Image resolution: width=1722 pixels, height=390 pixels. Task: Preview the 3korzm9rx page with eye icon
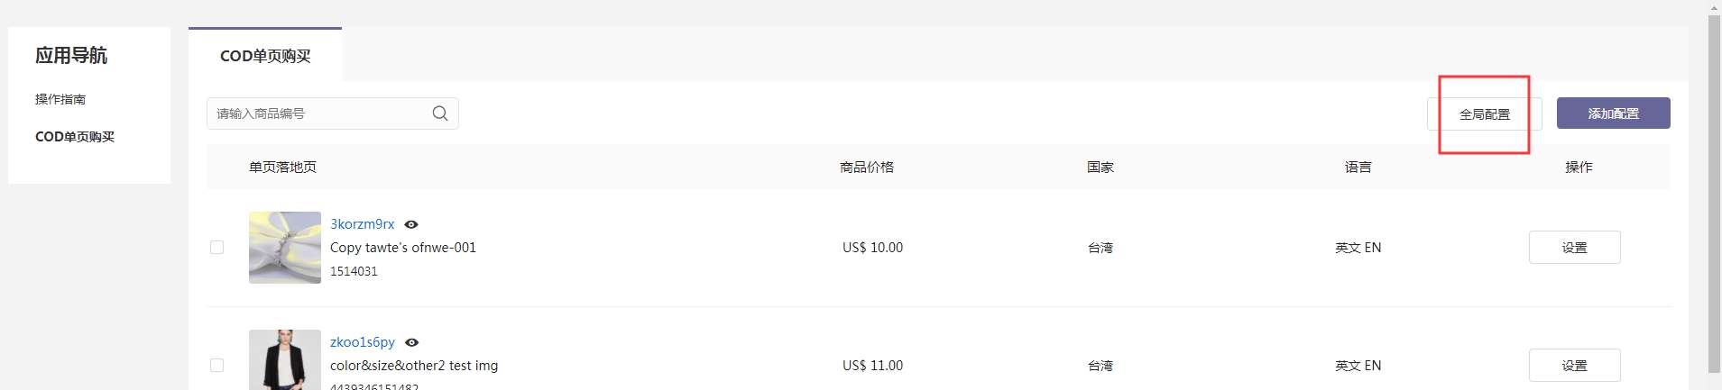[x=411, y=224]
